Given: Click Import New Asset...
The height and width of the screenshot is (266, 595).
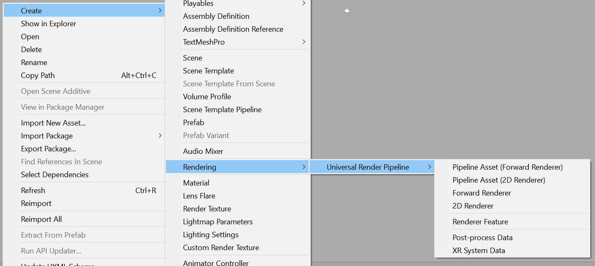Looking at the screenshot, I should (53, 123).
